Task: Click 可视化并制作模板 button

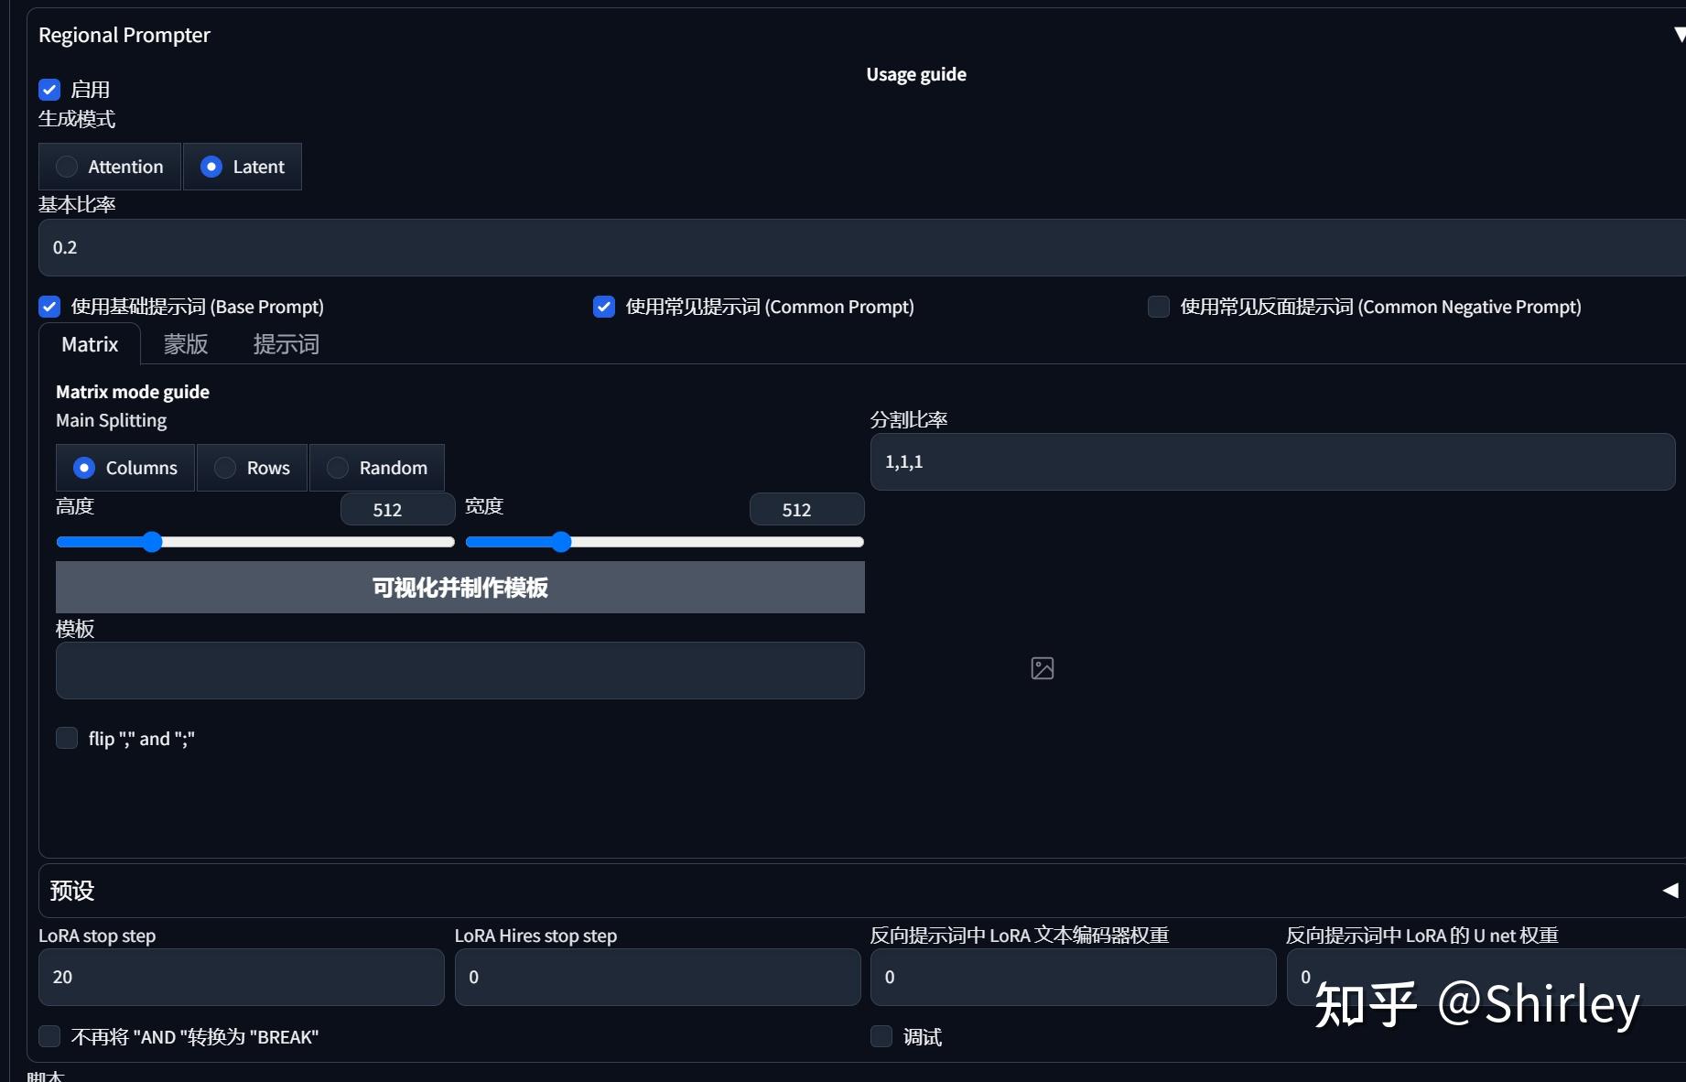Action: [460, 588]
